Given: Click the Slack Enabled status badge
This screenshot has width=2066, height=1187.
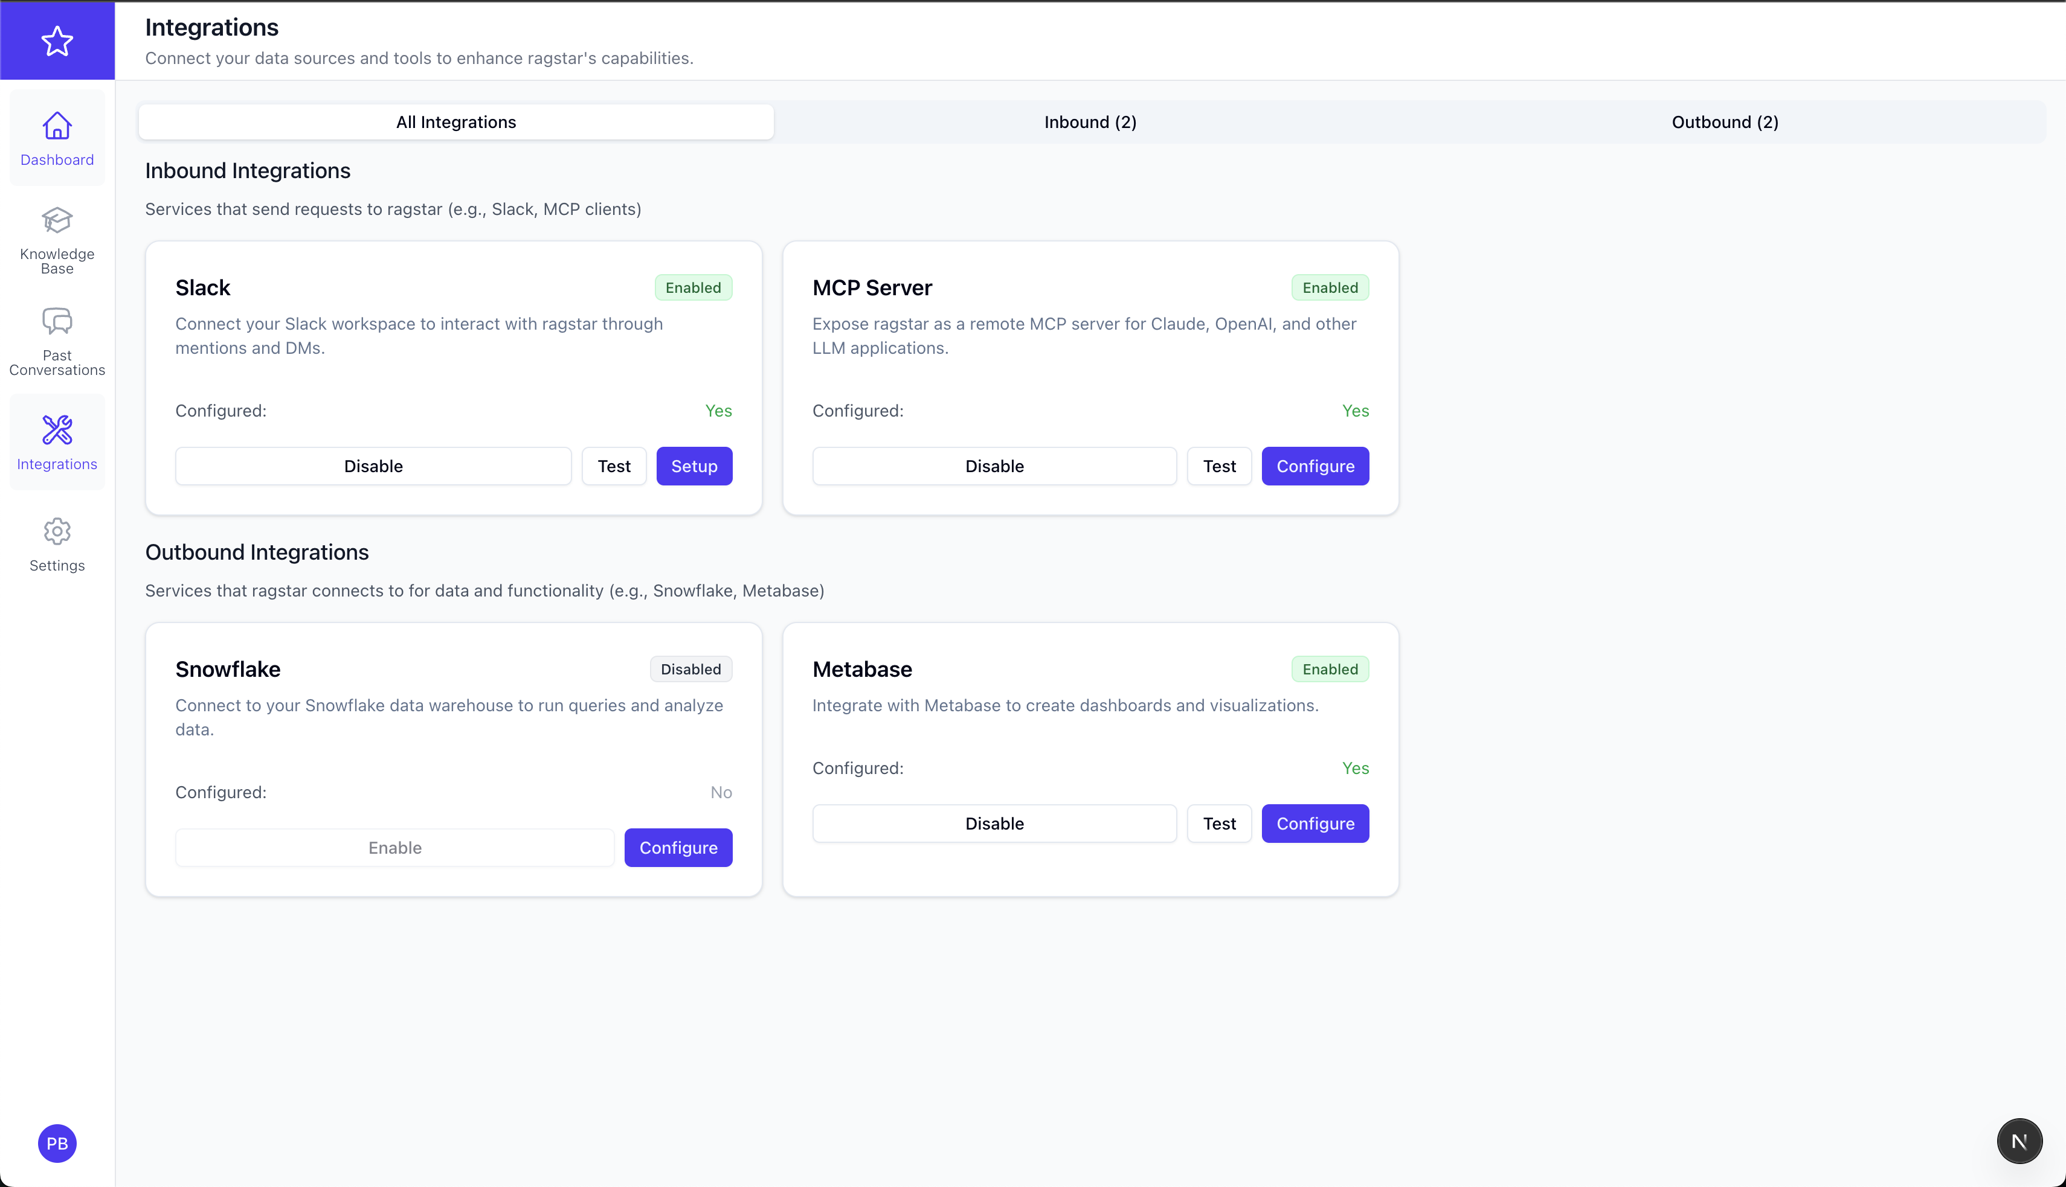Looking at the screenshot, I should (692, 288).
